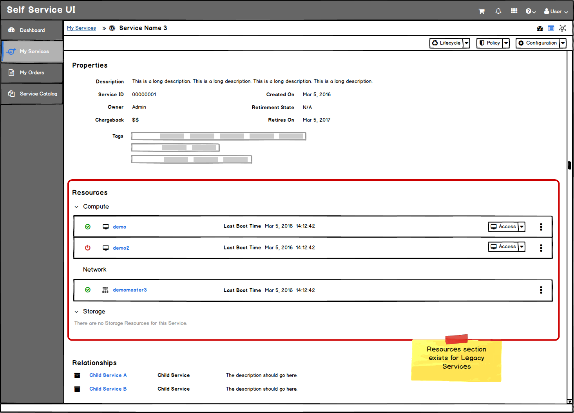Image resolution: width=574 pixels, height=413 pixels.
Task: Click the archive icon for Child Service B
Action: pyautogui.click(x=77, y=389)
